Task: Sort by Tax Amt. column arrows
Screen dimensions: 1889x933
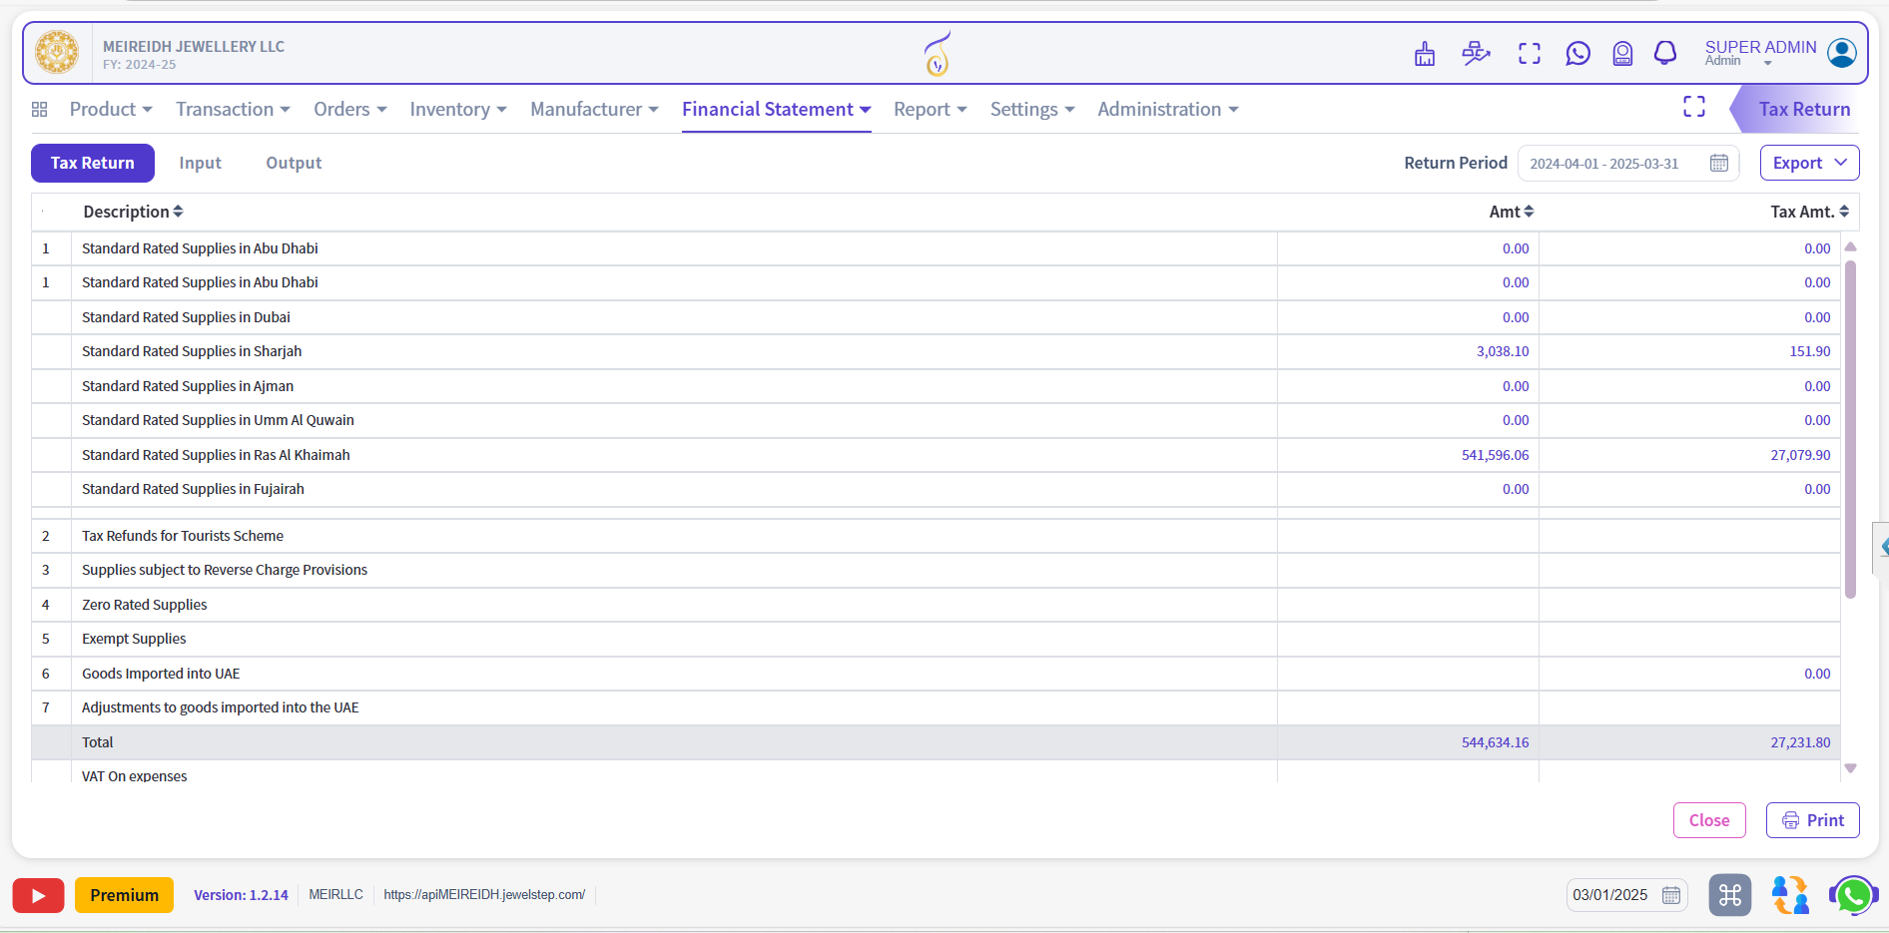Action: coord(1844,212)
